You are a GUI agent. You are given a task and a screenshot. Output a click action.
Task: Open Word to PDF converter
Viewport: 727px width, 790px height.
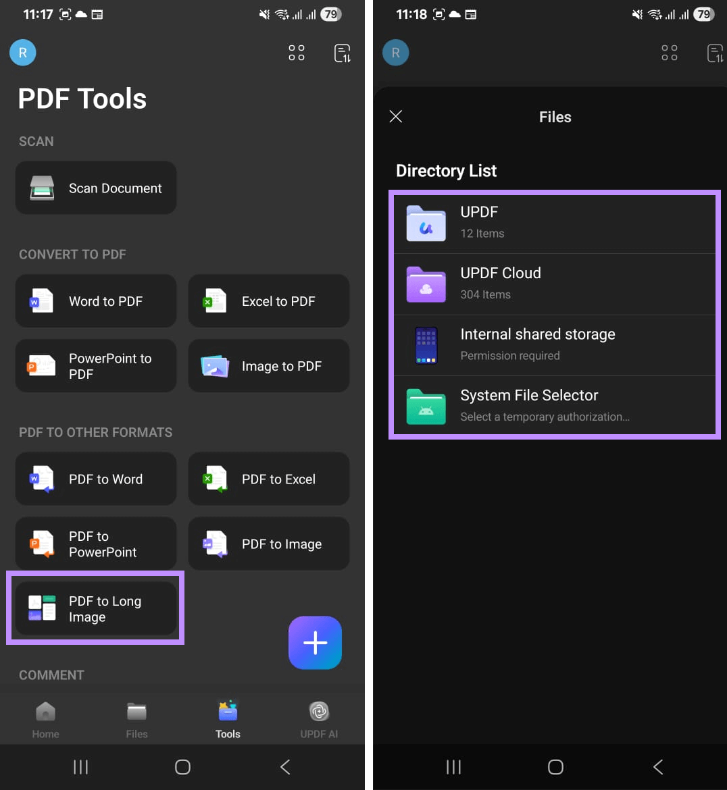tap(96, 300)
